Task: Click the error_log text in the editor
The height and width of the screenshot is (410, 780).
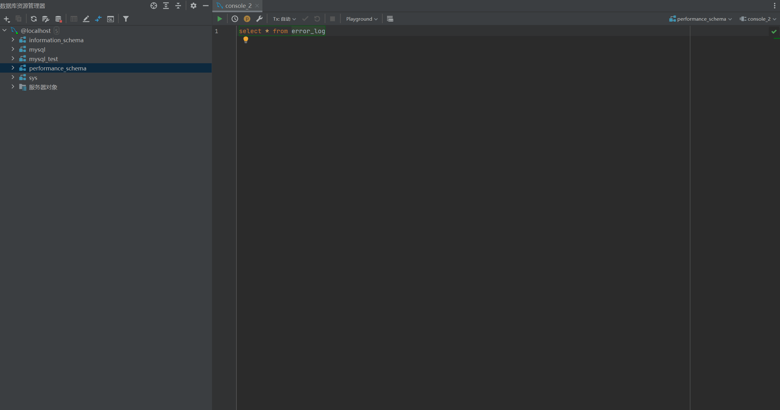Action: 308,31
